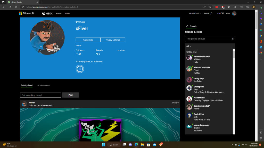Click the Microsoft logo
Screen dimensions: 264x148
26,13
